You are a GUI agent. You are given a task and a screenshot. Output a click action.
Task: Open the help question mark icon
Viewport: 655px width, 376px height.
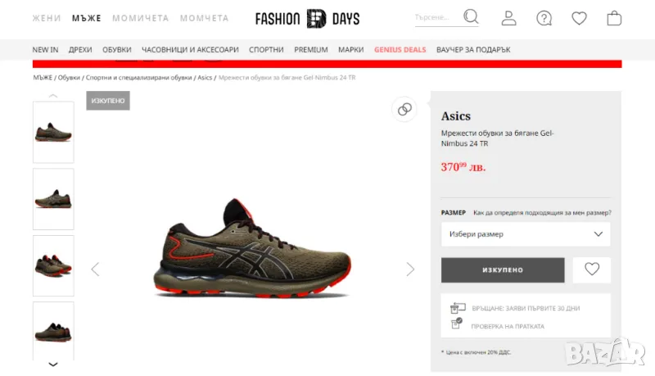click(x=544, y=18)
